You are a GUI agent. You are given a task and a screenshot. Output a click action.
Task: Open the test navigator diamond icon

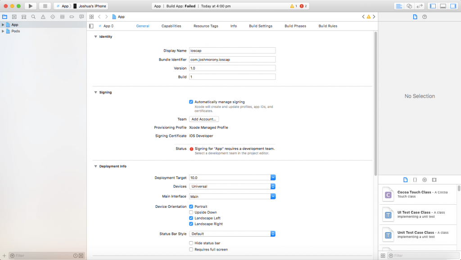pyautogui.click(x=53, y=17)
